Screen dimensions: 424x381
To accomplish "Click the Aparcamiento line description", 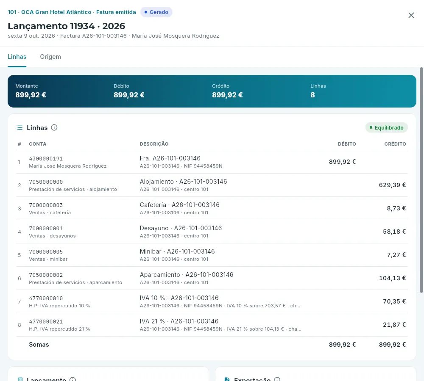I will [x=187, y=275].
